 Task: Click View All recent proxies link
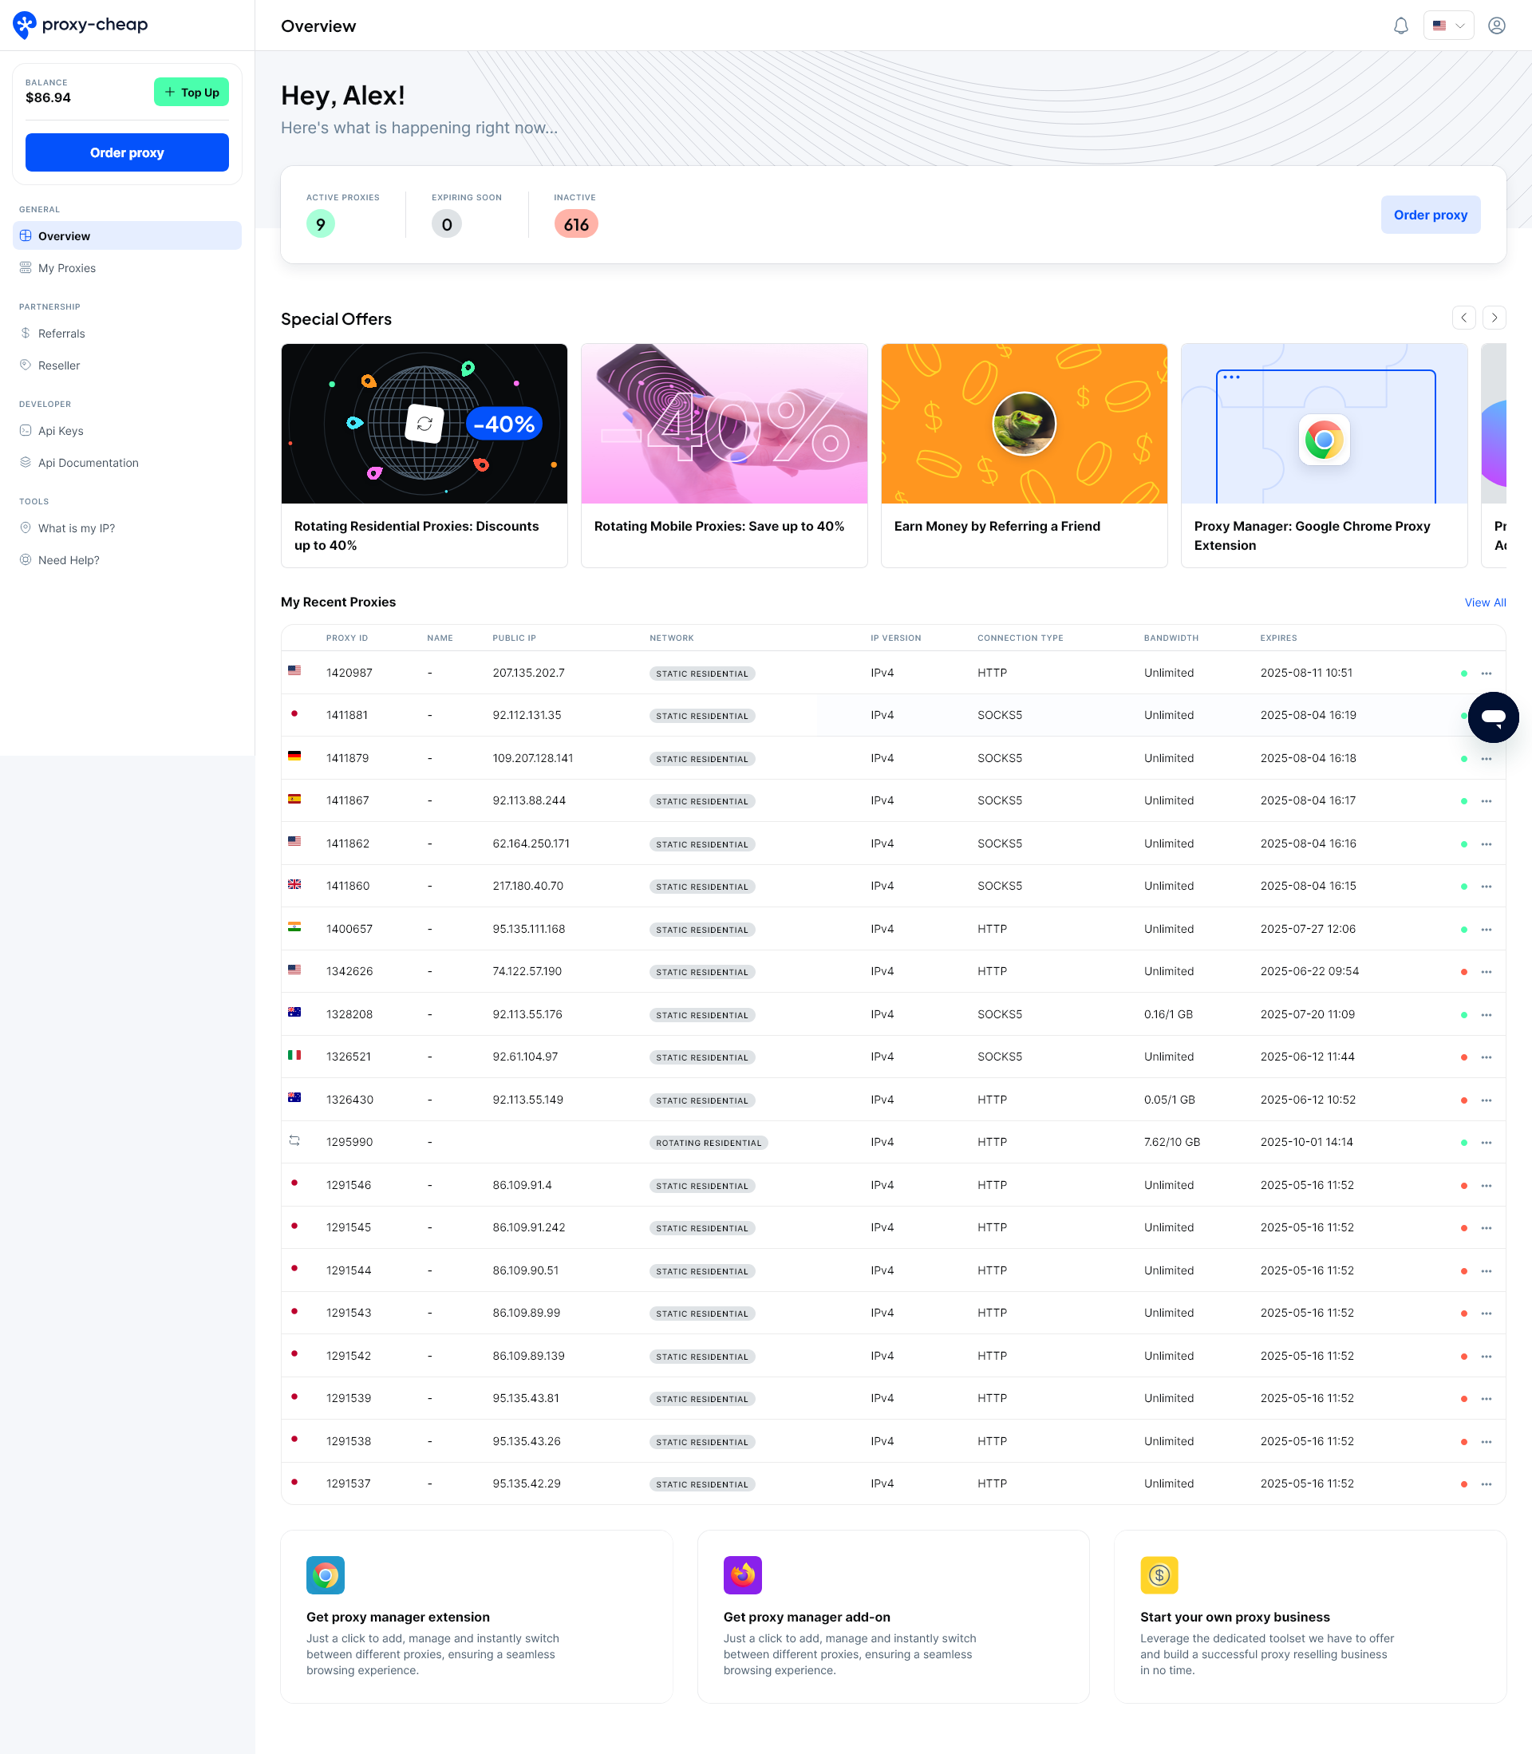pos(1484,602)
